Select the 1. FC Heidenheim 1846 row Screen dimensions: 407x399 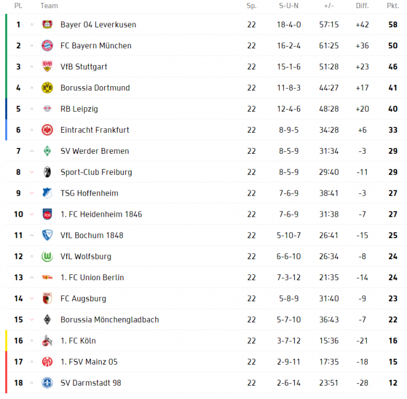pos(206,214)
